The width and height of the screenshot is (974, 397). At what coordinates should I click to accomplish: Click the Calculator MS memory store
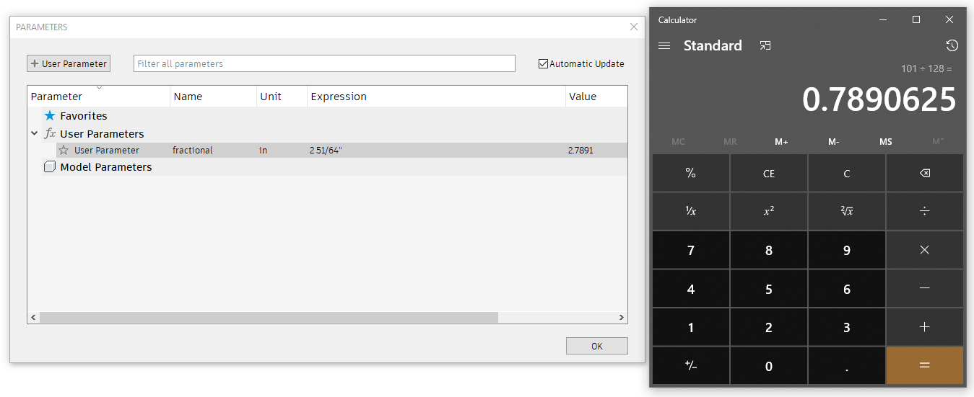tap(885, 142)
